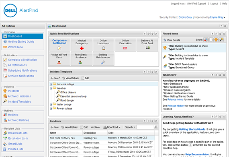Choose the Visitor at Front Desk tile
Image resolution: width=229 pixels, height=157 pixels.
click(x=59, y=59)
